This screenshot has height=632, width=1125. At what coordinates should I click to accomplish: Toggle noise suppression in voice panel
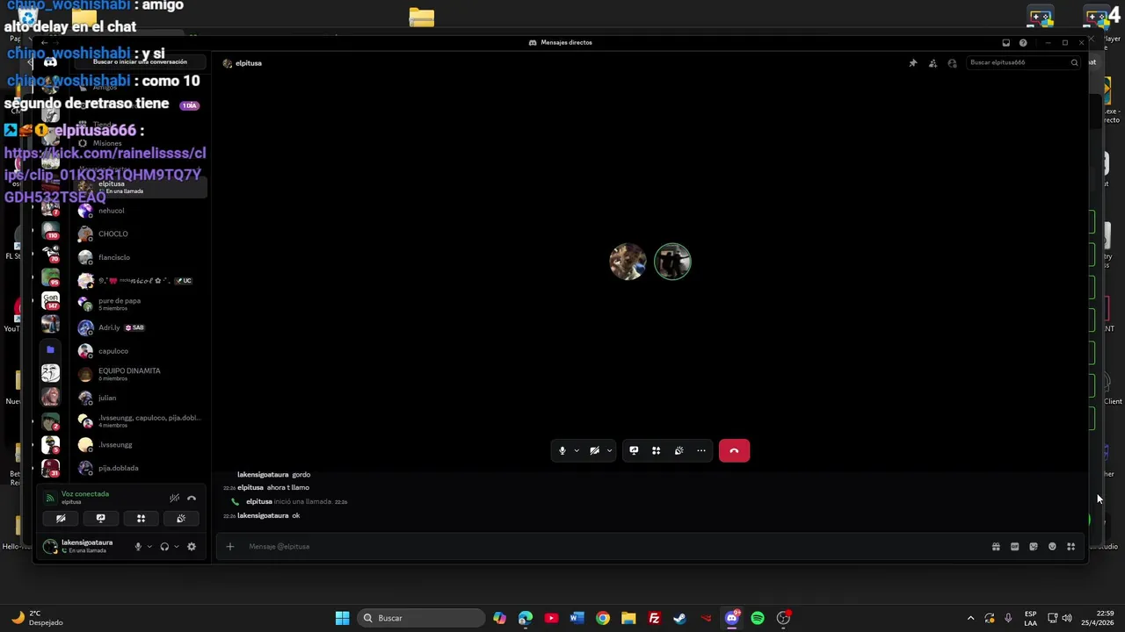click(x=174, y=498)
